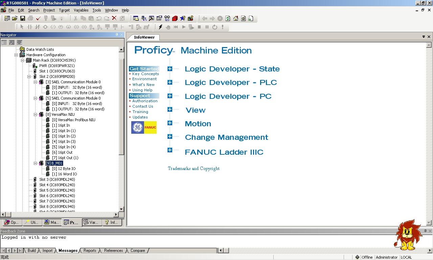433x260 pixels.
Task: Click InfoViewer scrollbar up arrow
Action: point(429,45)
